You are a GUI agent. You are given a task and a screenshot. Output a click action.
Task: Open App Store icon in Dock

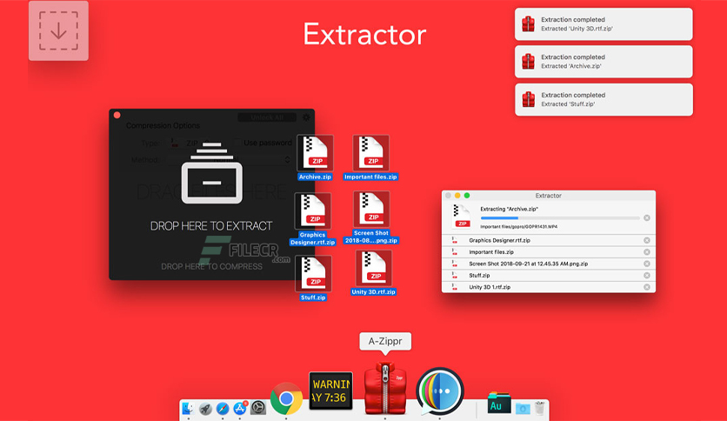(240, 408)
